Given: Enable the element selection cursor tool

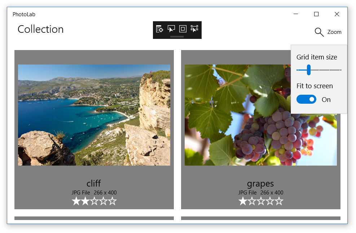Looking at the screenshot, I should (171, 29).
